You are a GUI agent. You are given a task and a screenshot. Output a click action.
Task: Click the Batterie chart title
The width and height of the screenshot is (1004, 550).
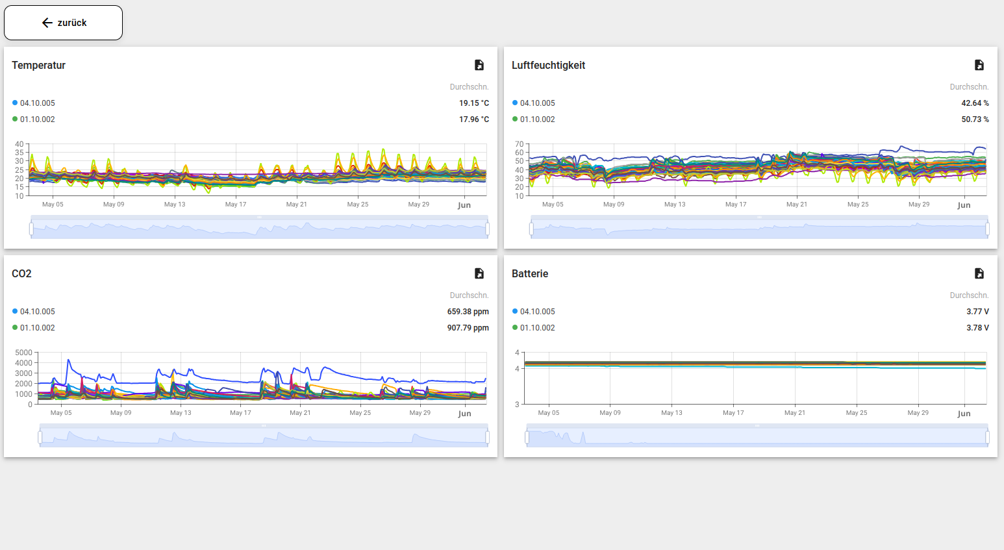coord(530,273)
